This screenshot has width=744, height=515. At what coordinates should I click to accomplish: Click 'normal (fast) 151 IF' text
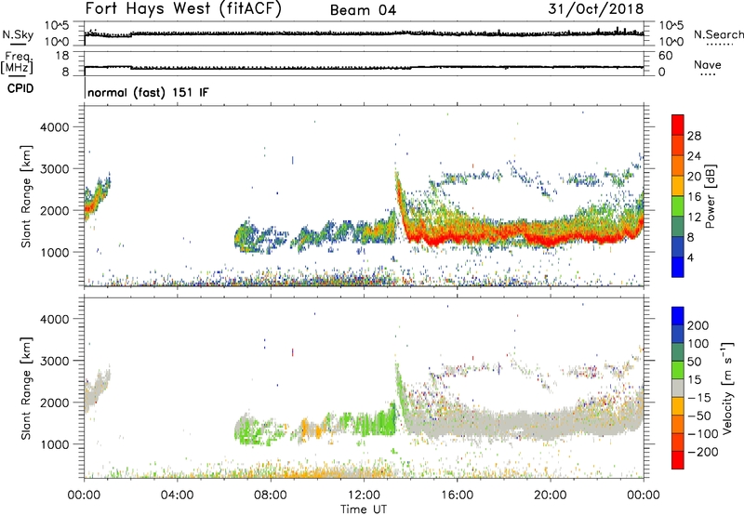pos(148,92)
